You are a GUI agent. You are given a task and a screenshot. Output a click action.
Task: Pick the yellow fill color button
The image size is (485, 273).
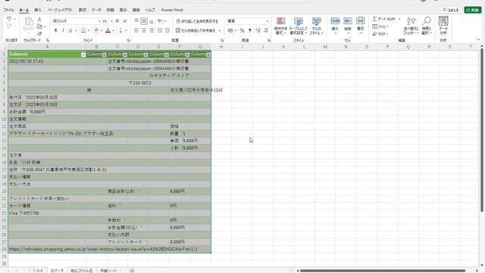click(x=96, y=30)
